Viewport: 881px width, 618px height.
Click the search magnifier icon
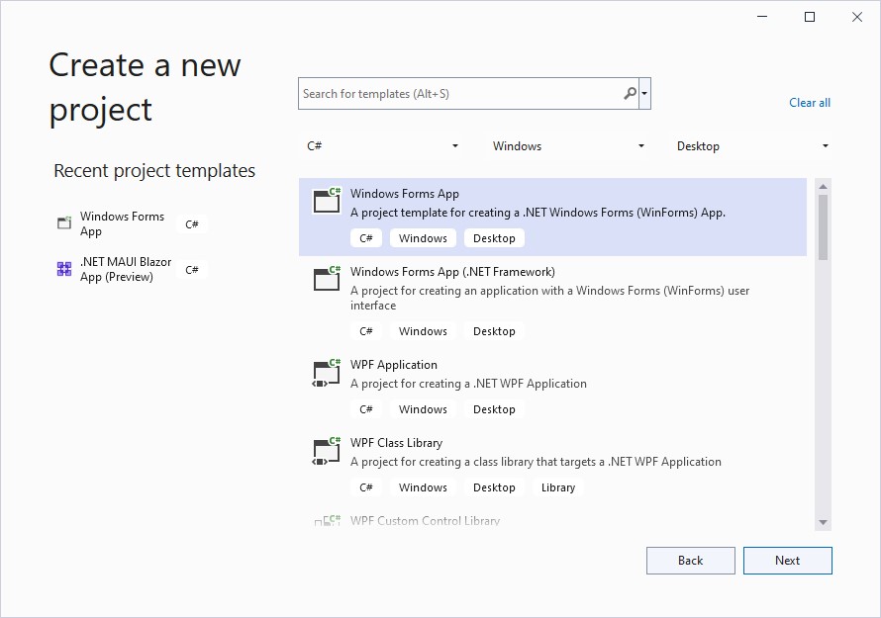(x=630, y=94)
